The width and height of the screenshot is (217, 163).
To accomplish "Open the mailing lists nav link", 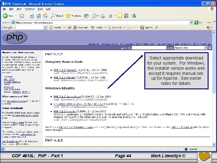I will tap(148, 44).
